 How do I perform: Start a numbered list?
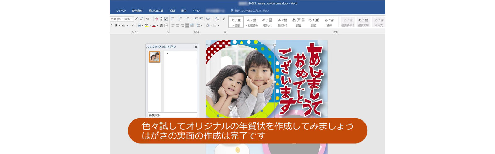tap(180, 19)
